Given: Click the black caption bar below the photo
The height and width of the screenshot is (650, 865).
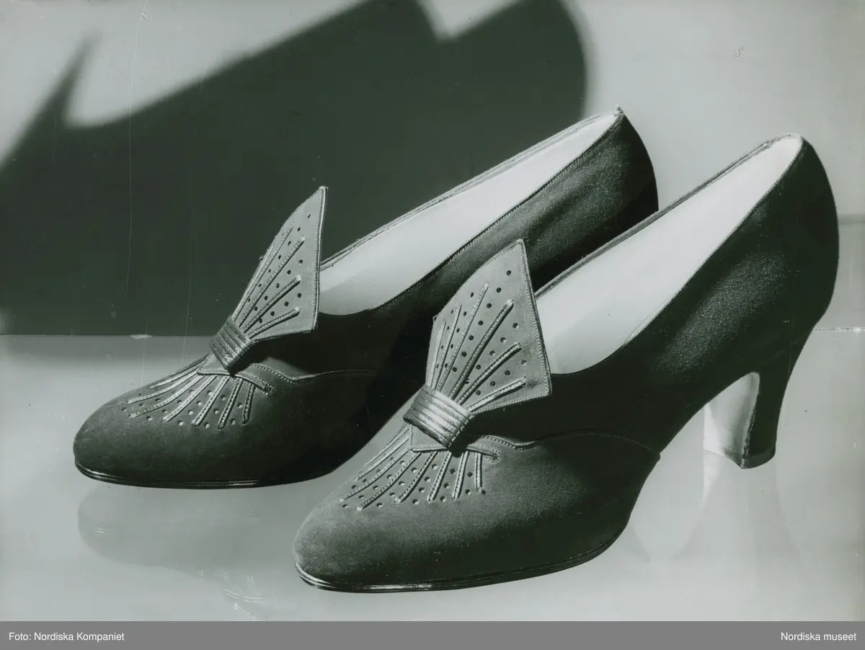Looking at the screenshot, I should 432,636.
